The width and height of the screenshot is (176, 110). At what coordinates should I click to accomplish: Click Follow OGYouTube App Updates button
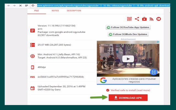click(x=128, y=28)
